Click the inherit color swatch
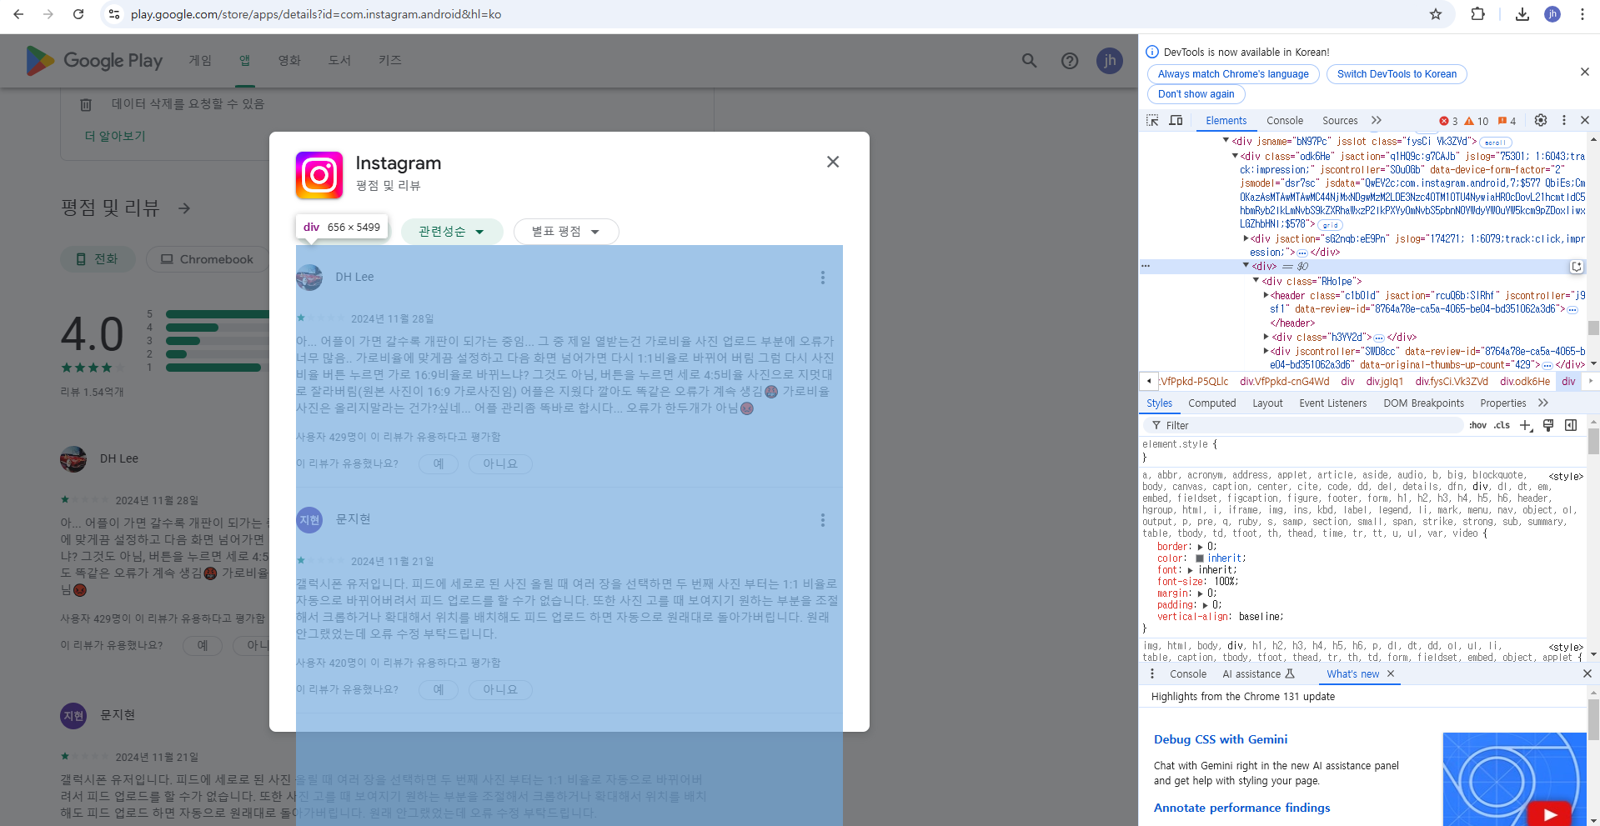1600x826 pixels. [x=1200, y=559]
